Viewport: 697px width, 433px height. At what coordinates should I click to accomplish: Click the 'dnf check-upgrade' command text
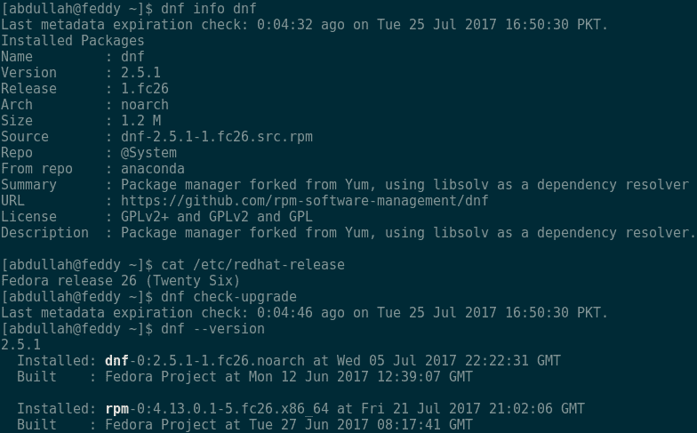point(228,297)
